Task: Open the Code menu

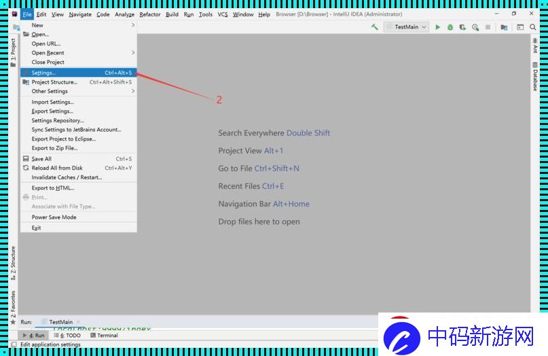Action: coord(103,14)
